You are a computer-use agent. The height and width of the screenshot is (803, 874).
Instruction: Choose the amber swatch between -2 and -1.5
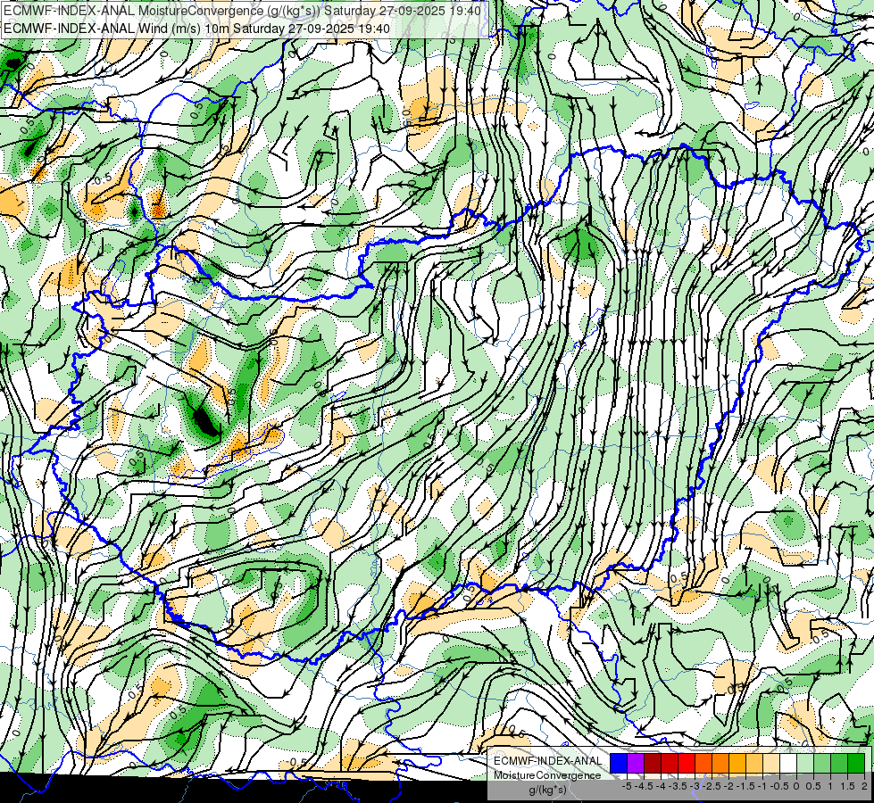pos(737,763)
